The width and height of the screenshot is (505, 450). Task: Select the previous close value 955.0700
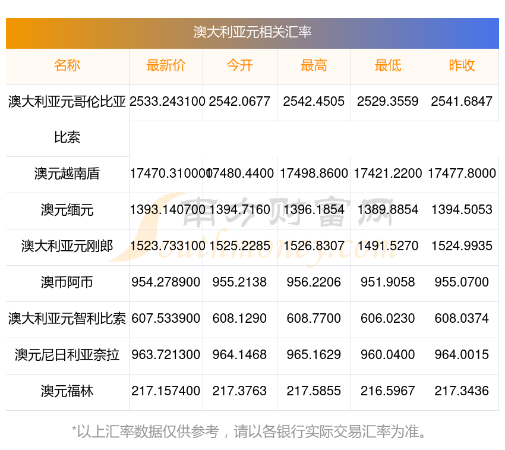(x=462, y=282)
